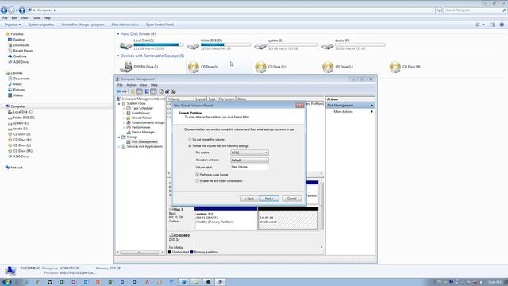Open Edit menu in Explorer window
This screenshot has height=286, width=508.
coord(14,17)
